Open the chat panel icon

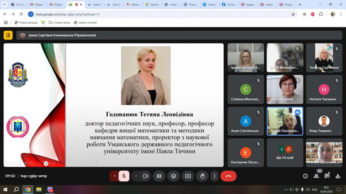point(327,176)
